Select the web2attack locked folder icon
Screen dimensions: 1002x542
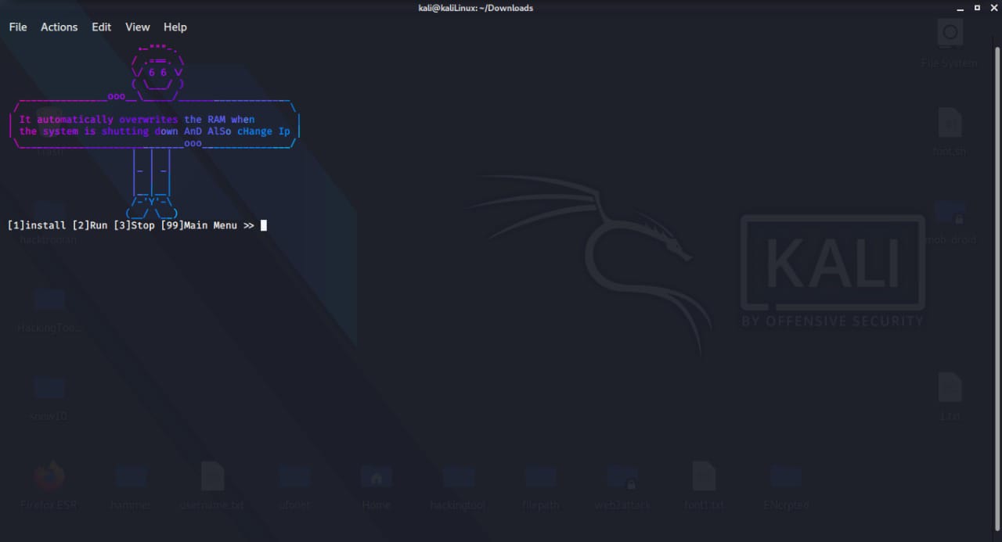(x=622, y=476)
